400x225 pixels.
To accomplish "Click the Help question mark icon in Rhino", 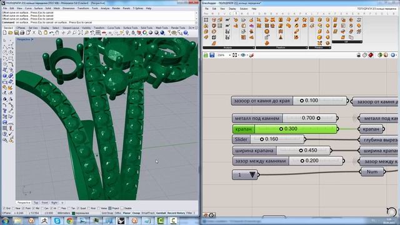I will click(186, 32).
